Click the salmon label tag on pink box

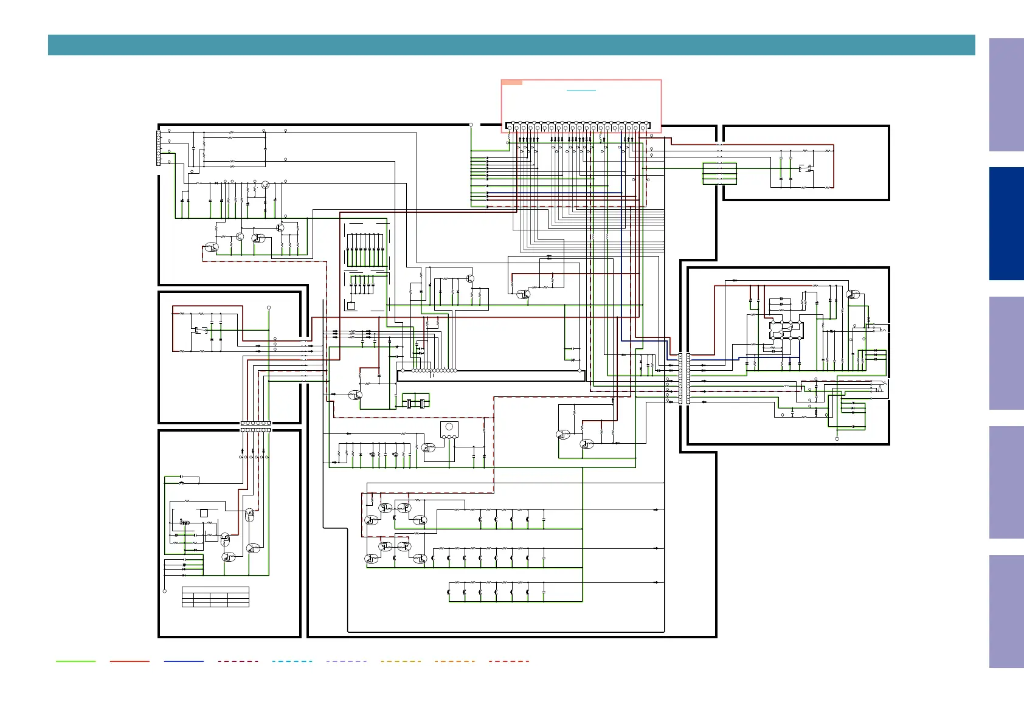pyautogui.click(x=512, y=82)
